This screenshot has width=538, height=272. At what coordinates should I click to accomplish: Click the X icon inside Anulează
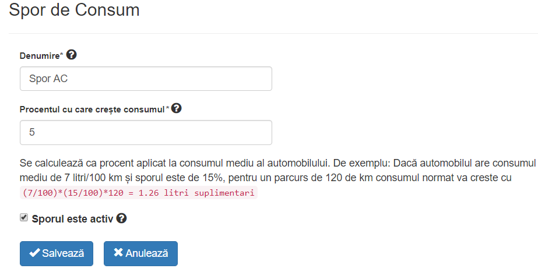[x=118, y=252]
